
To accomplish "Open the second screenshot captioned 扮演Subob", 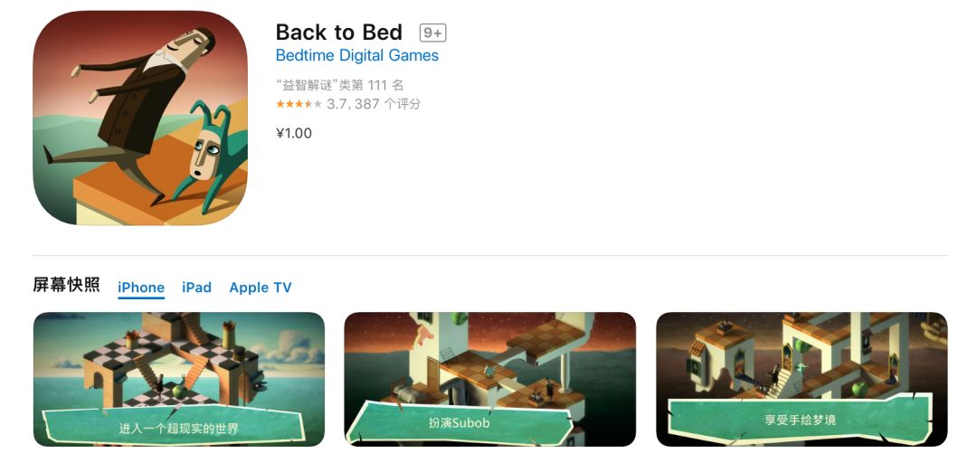I will click(489, 379).
